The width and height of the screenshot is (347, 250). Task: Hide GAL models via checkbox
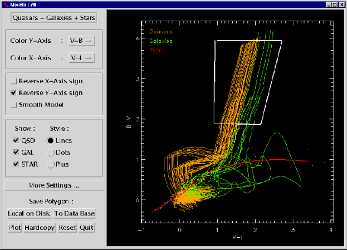pos(14,152)
